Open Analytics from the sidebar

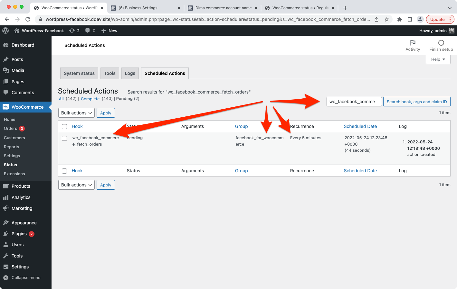6,197
